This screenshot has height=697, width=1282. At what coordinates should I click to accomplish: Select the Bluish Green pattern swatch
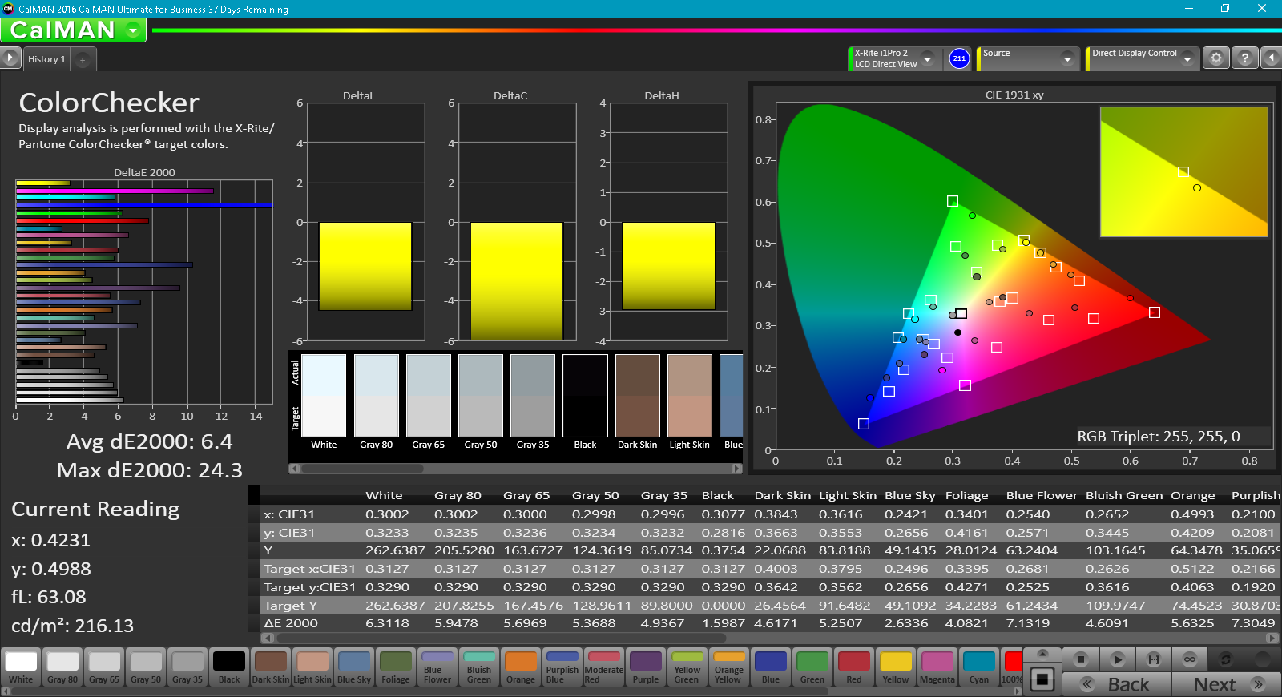[x=479, y=667]
